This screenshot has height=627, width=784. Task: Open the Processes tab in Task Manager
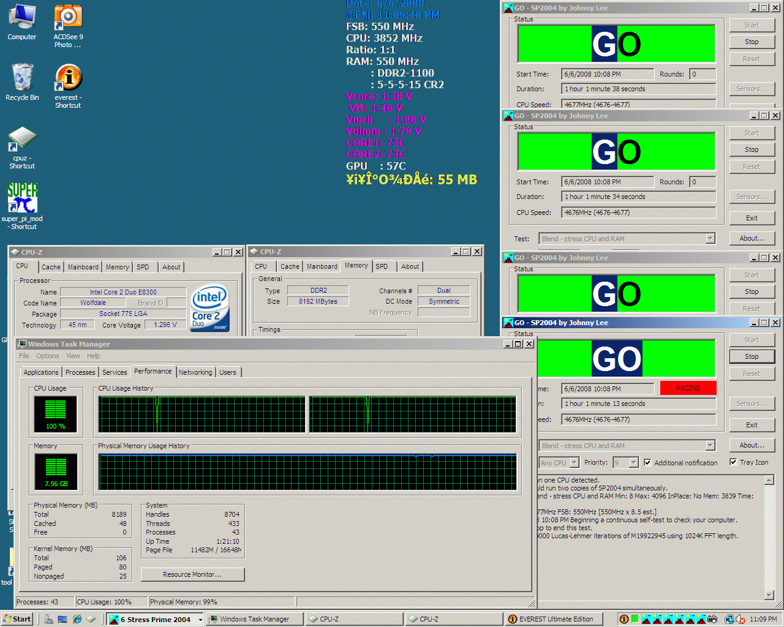click(x=80, y=372)
